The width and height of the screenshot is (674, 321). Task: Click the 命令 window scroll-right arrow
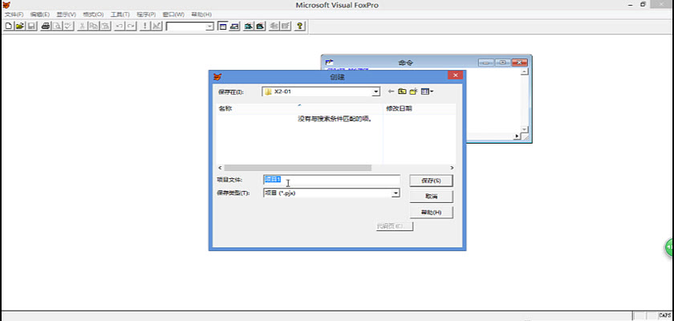point(517,136)
